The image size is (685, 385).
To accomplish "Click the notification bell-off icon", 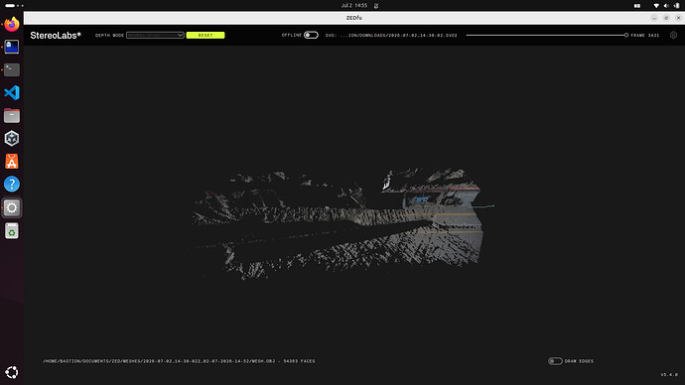I will [376, 6].
